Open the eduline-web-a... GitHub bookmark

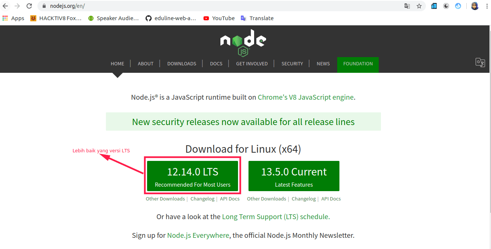click(x=171, y=18)
